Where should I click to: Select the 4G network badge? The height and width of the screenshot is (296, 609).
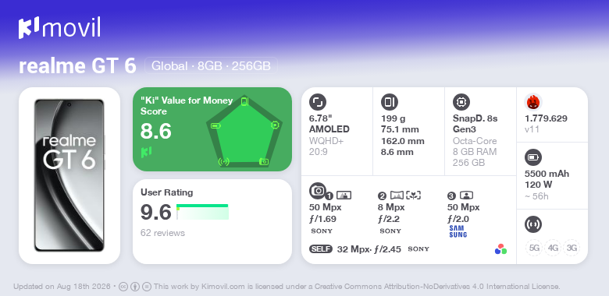(x=553, y=248)
